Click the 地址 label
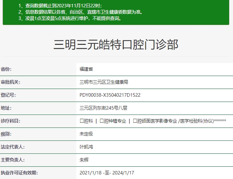 [6, 108]
